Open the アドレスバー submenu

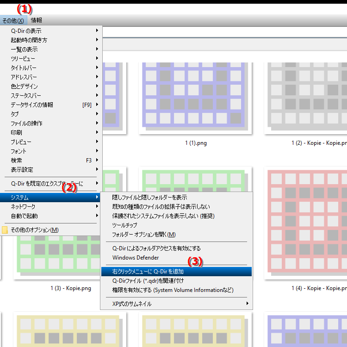click(x=50, y=77)
